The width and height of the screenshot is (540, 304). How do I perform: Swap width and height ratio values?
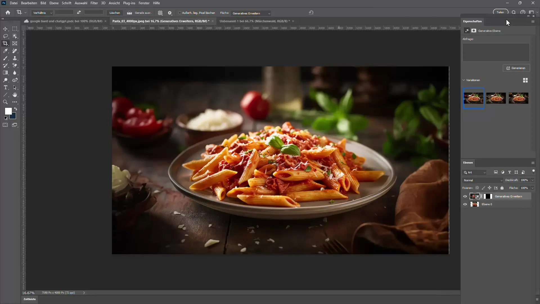click(x=79, y=12)
